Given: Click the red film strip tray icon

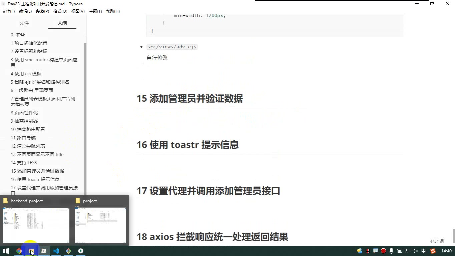Looking at the screenshot, I should 368,251.
